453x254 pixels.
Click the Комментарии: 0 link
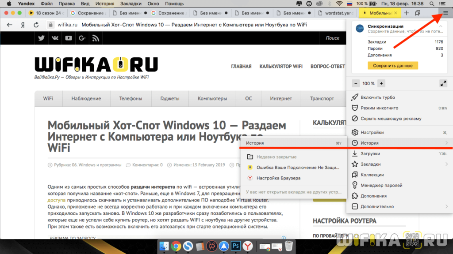(147, 165)
